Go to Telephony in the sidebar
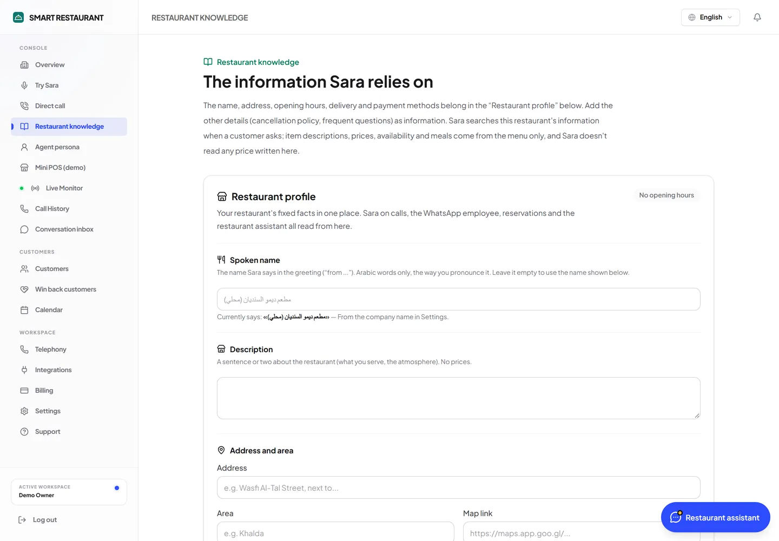The image size is (779, 541). 69,349
